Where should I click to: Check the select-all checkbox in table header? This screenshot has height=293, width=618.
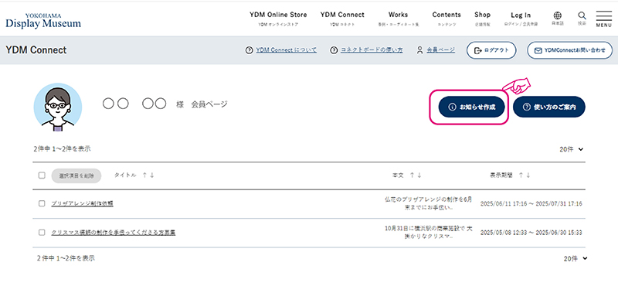(x=42, y=175)
